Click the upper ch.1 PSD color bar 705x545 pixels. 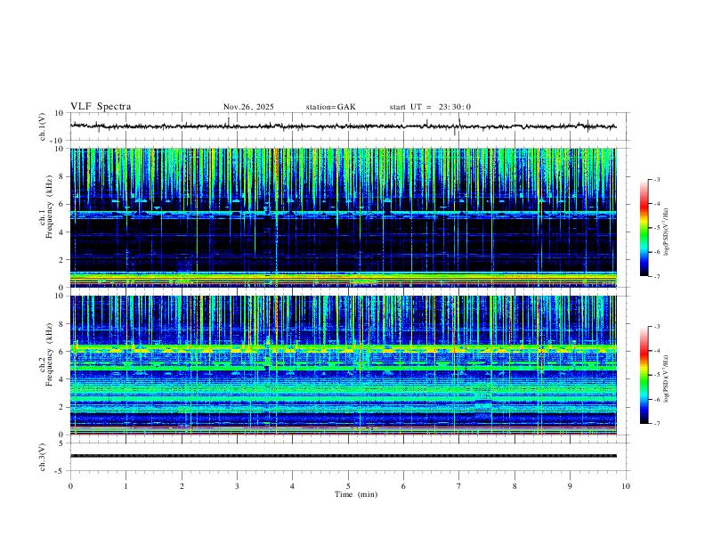[644, 228]
